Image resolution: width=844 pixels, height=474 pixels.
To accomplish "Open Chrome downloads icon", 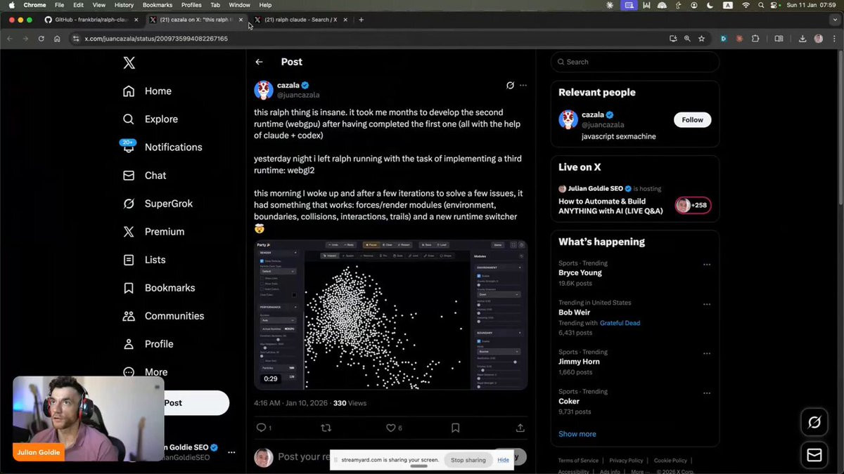I will [803, 39].
